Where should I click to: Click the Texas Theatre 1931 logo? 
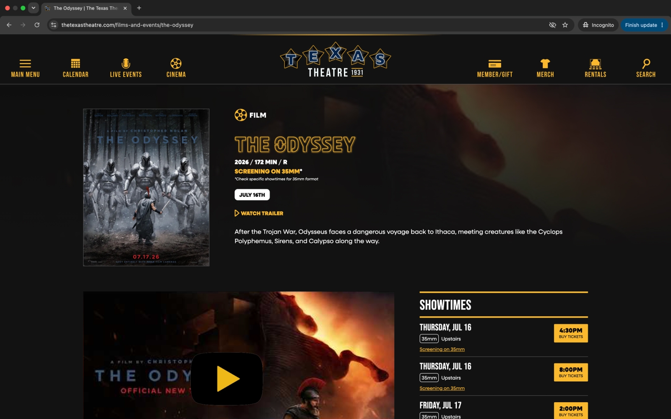[335, 60]
